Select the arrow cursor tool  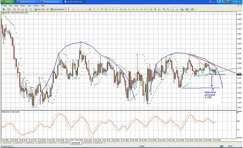pyautogui.click(x=69, y=9)
